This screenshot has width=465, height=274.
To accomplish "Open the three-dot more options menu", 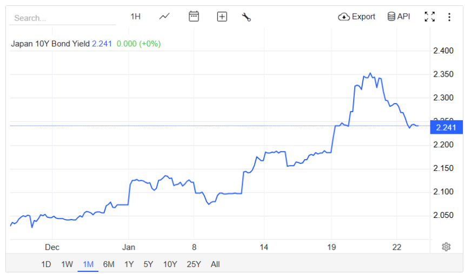I will coord(449,17).
